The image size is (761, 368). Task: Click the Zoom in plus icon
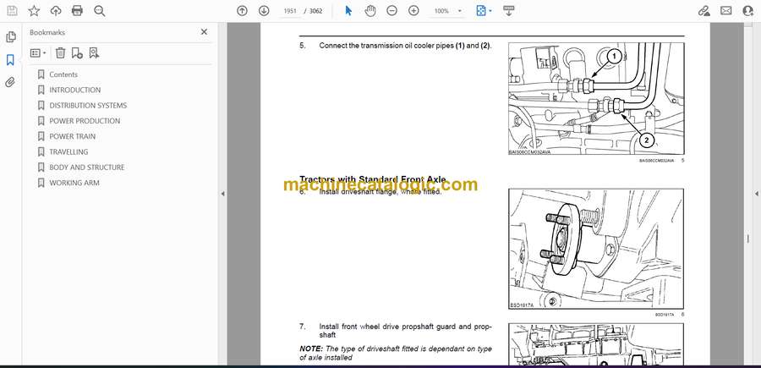tap(413, 11)
